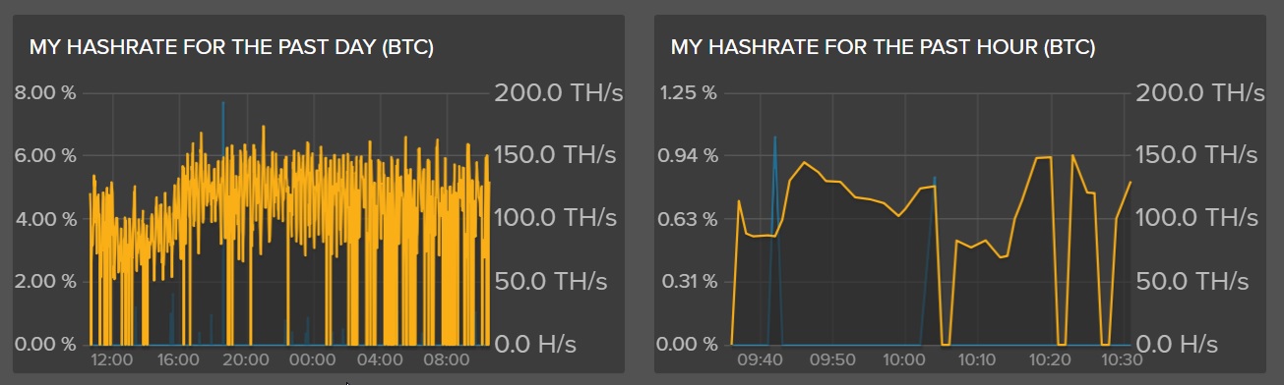This screenshot has height=385, width=1284.
Task: Select the 04:00 time marker on day chart
Action: pyautogui.click(x=380, y=360)
